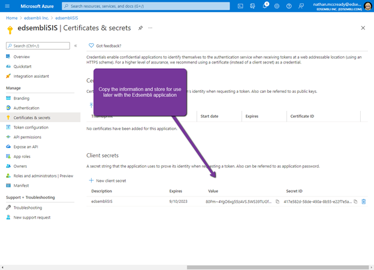
Task: Click the plus icon for New client secret
Action: (x=91, y=180)
